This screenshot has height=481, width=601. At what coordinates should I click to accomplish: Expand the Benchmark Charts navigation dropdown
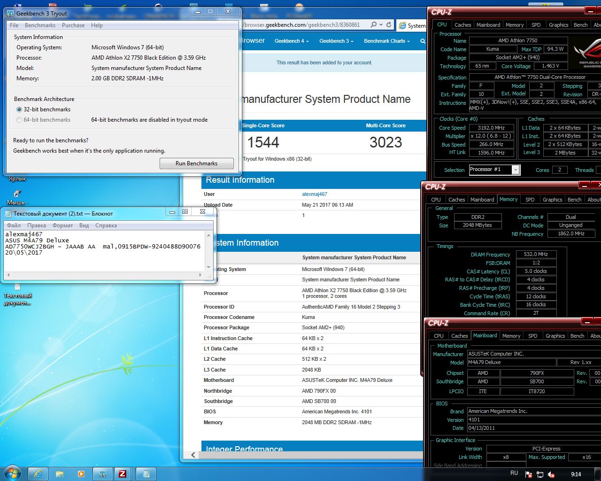pos(387,41)
